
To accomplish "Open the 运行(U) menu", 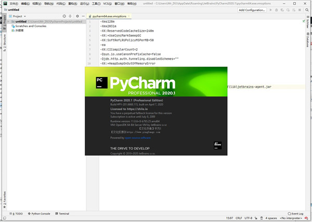I will 84,4.
